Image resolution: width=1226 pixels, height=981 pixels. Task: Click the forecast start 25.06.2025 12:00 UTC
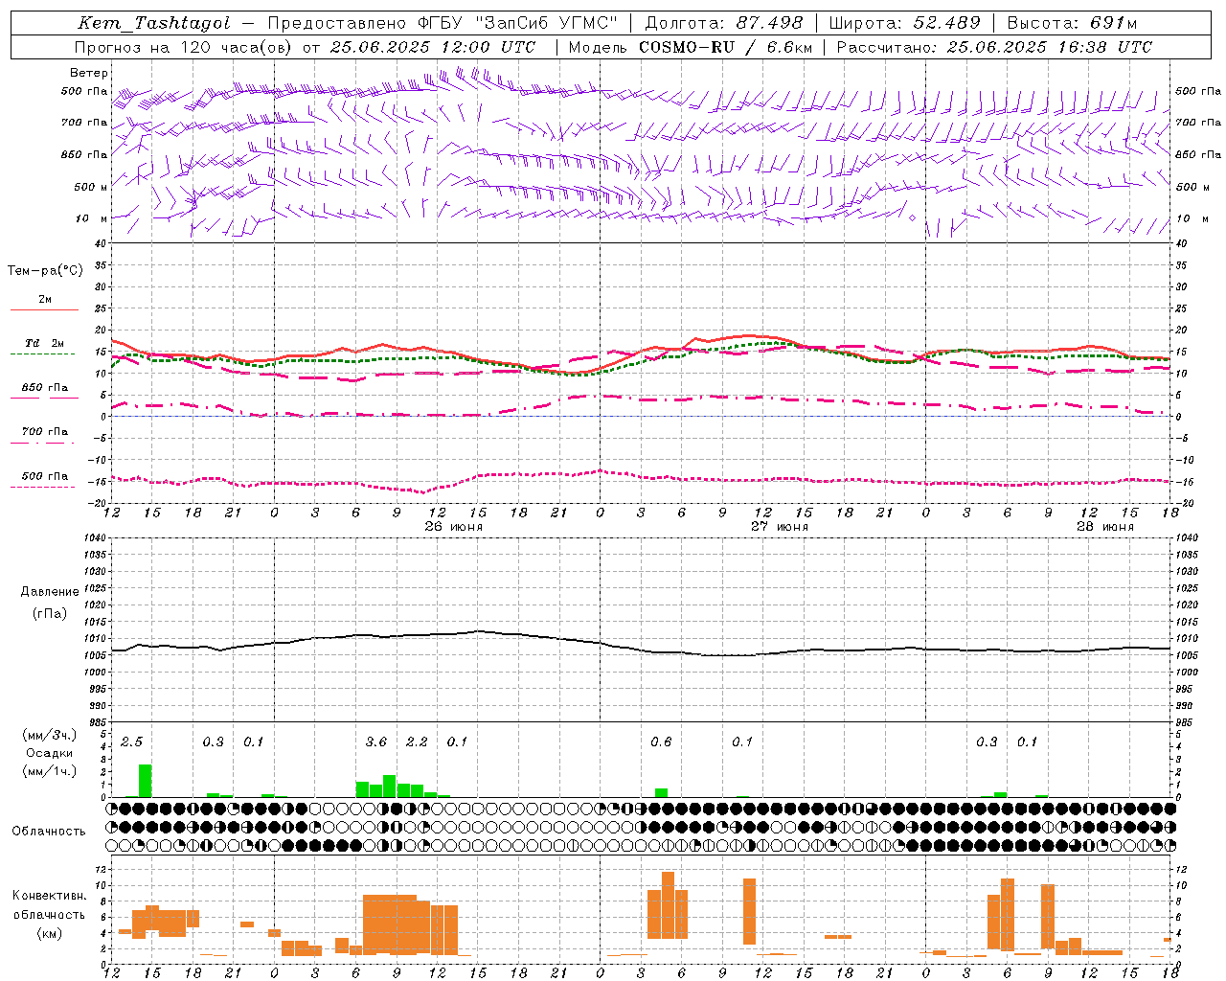433,47
